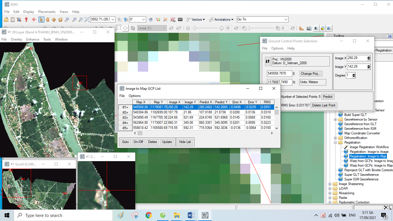
Task: Open the Annotations dropdown
Action: click(x=221, y=20)
